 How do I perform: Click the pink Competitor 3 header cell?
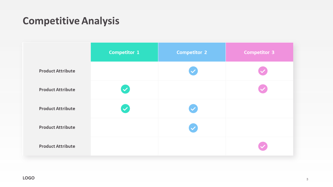click(259, 52)
